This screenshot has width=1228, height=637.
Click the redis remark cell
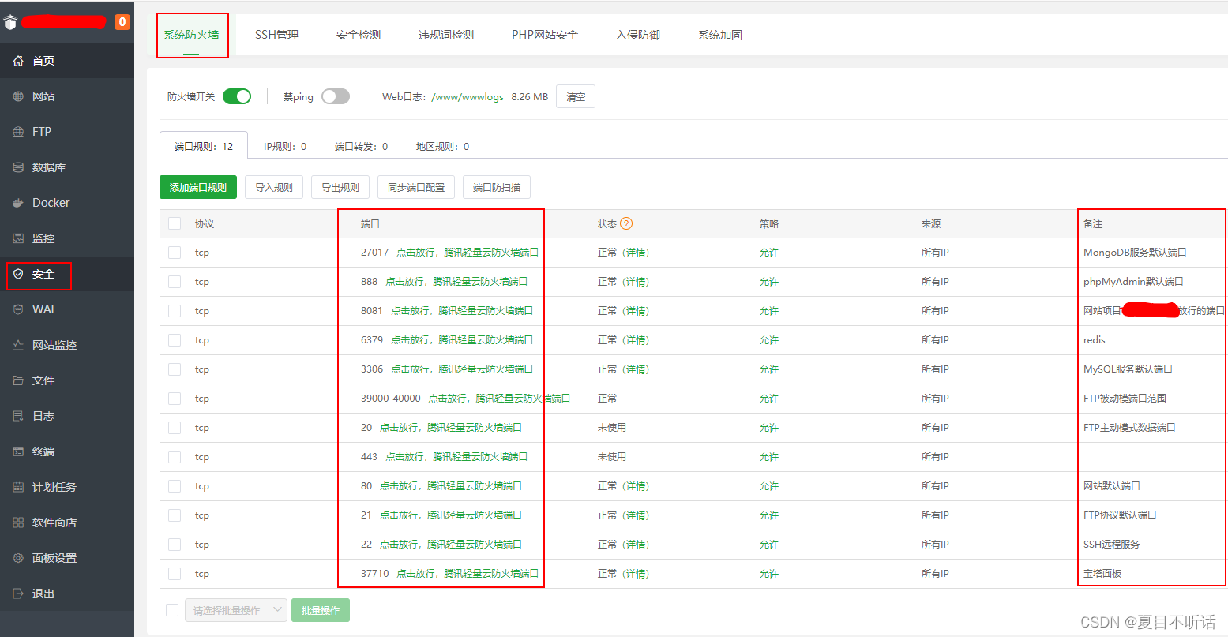(x=1095, y=340)
